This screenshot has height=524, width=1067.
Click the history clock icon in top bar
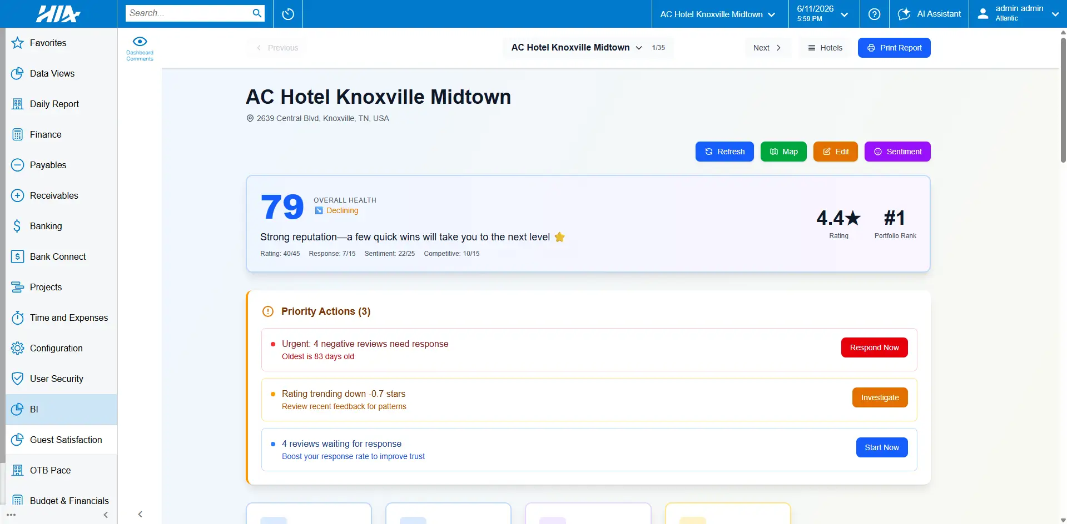(288, 14)
